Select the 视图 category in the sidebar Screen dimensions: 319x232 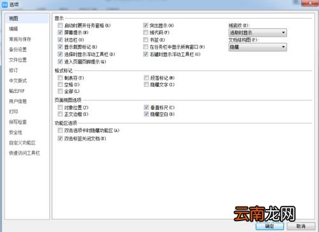tap(27, 19)
